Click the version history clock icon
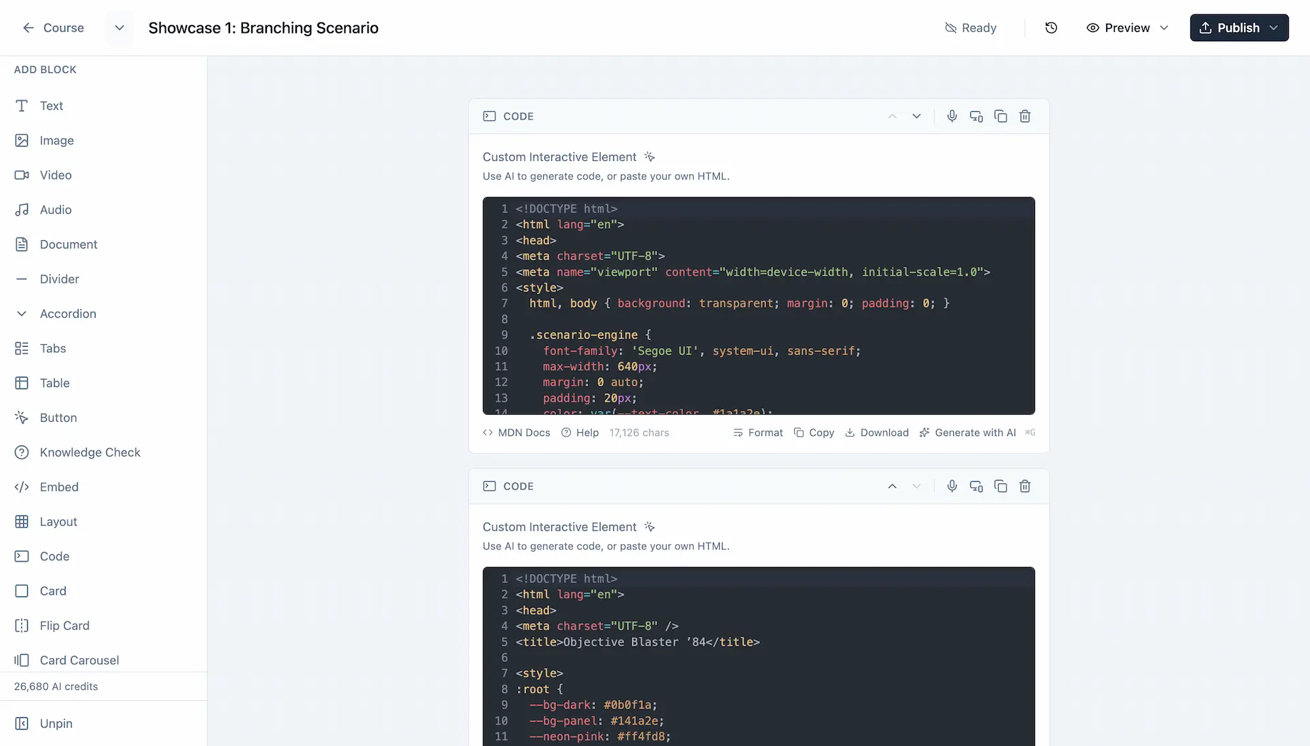The image size is (1310, 746). [1051, 28]
